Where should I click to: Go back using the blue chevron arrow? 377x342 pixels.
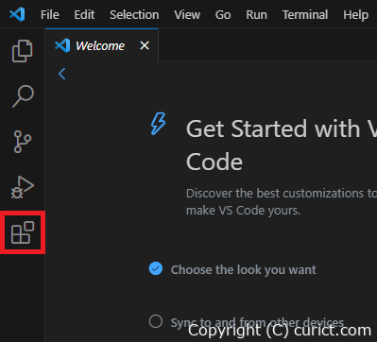pyautogui.click(x=61, y=74)
